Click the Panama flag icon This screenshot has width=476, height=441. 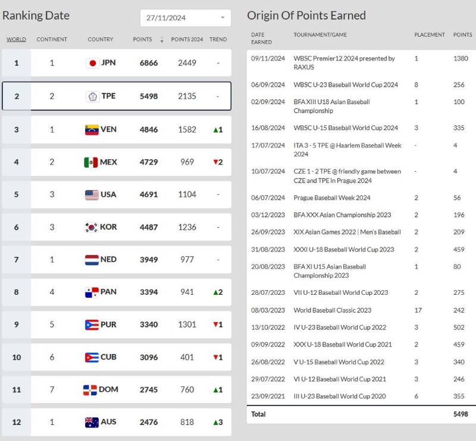coord(92,292)
